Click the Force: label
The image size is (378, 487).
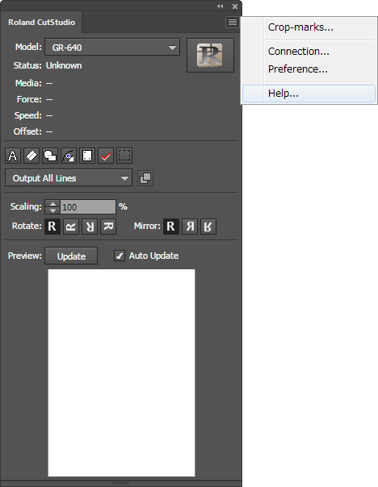pos(29,99)
